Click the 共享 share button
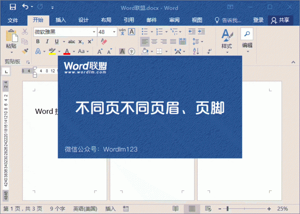 [x=280, y=20]
